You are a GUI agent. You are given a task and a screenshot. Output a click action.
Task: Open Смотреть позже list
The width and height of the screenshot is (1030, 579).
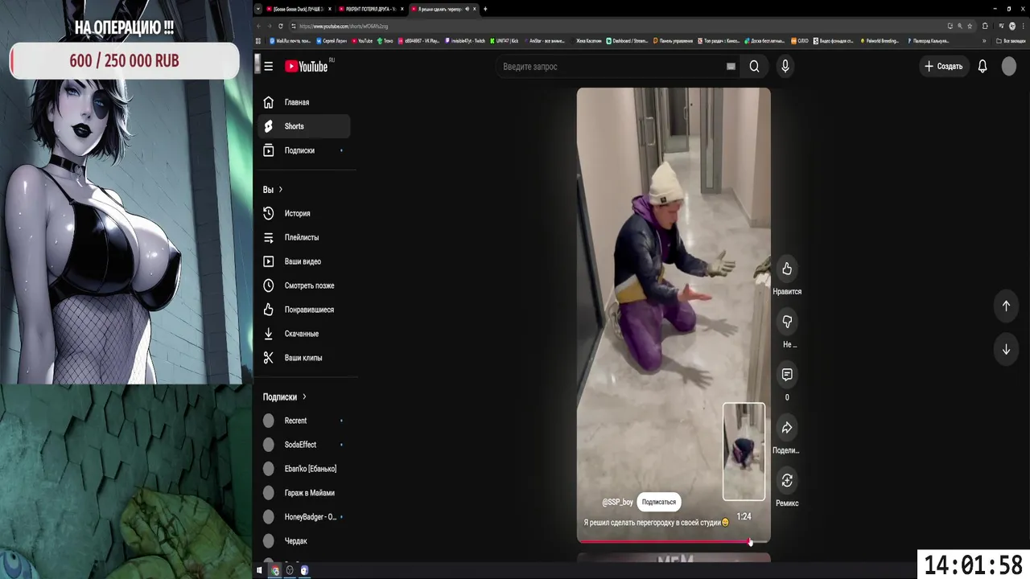pos(304,285)
